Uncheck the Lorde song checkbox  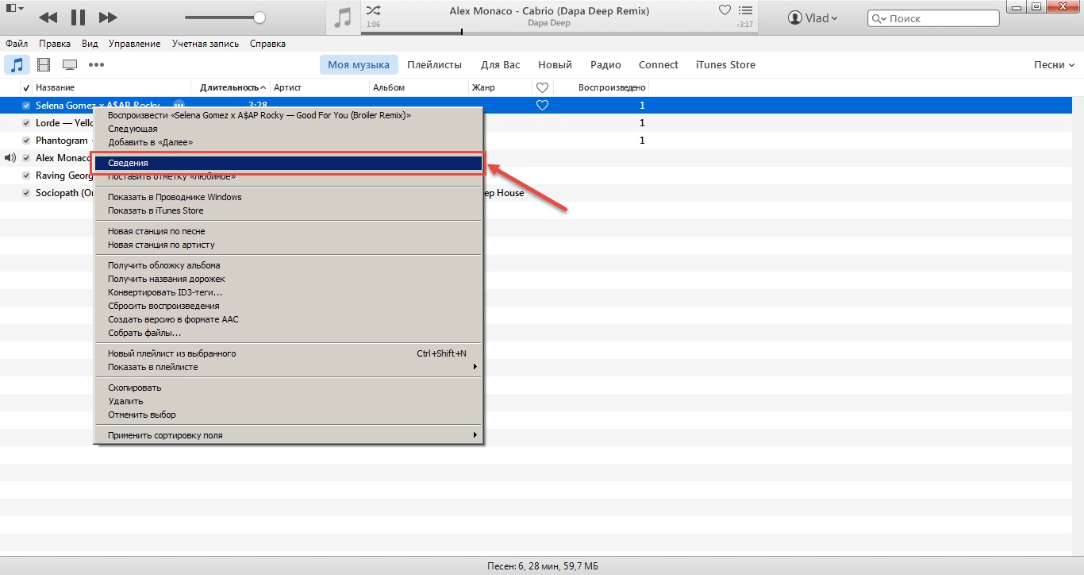click(26, 123)
